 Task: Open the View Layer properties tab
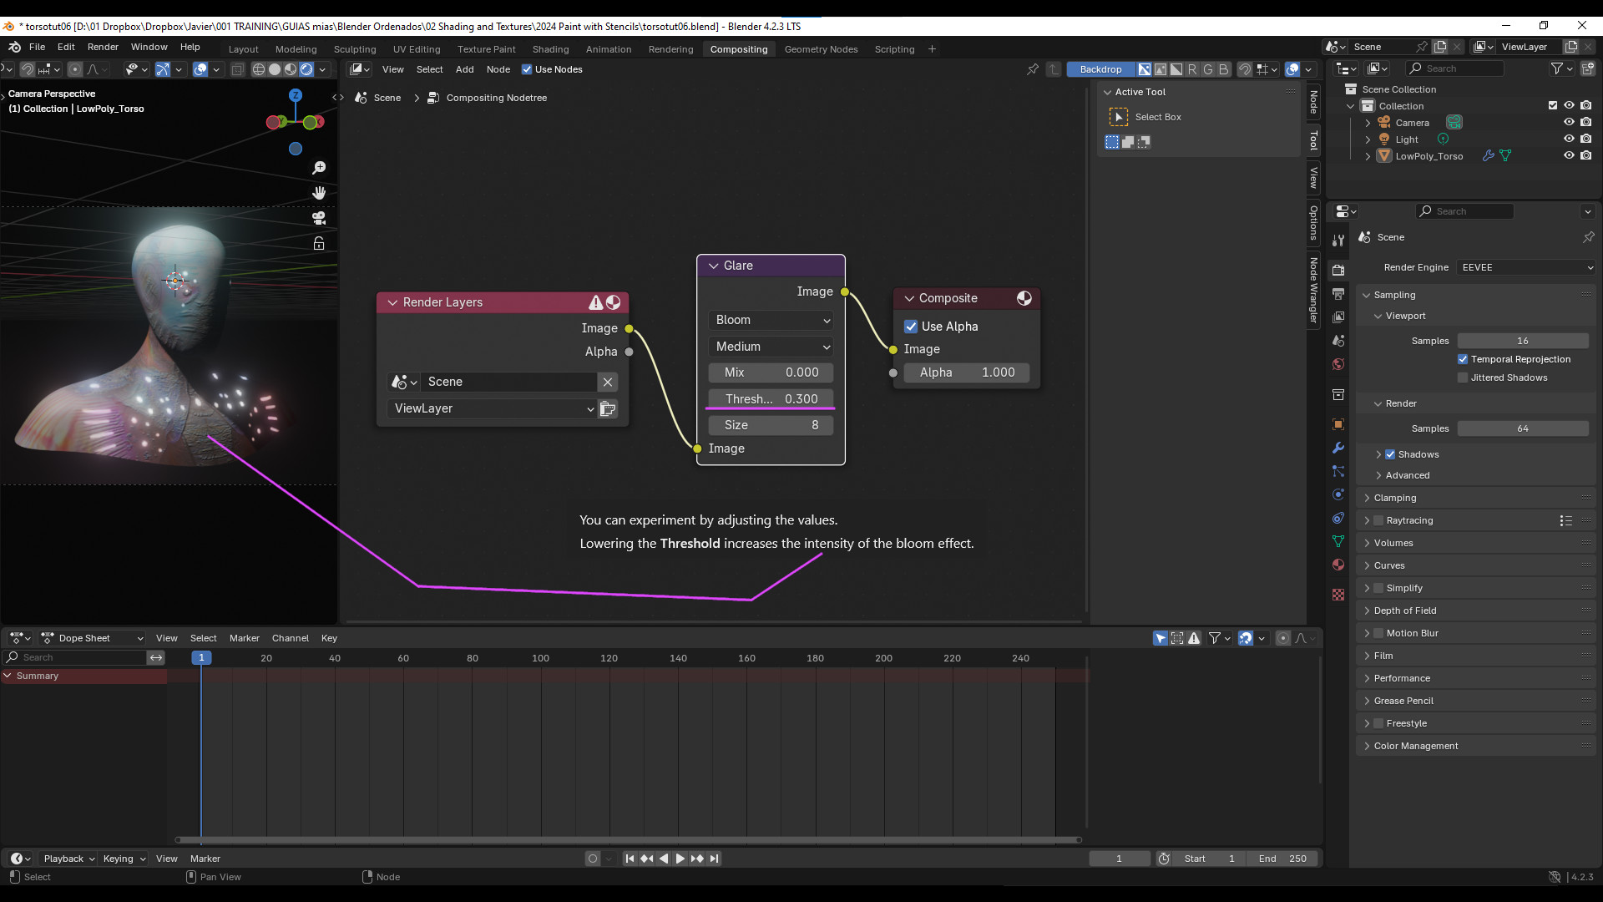[1338, 317]
